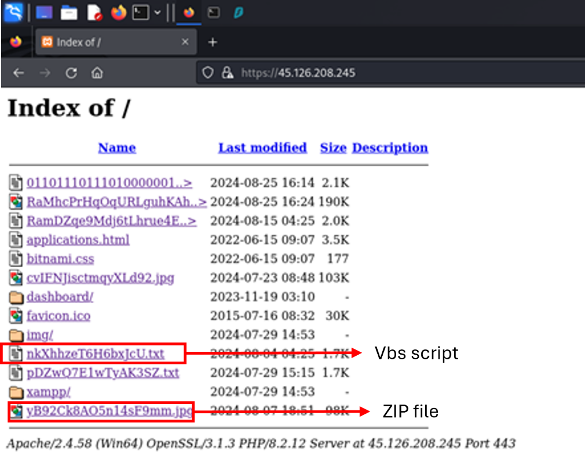
Task: Open the tracking protection shield icon
Action: tap(208, 73)
